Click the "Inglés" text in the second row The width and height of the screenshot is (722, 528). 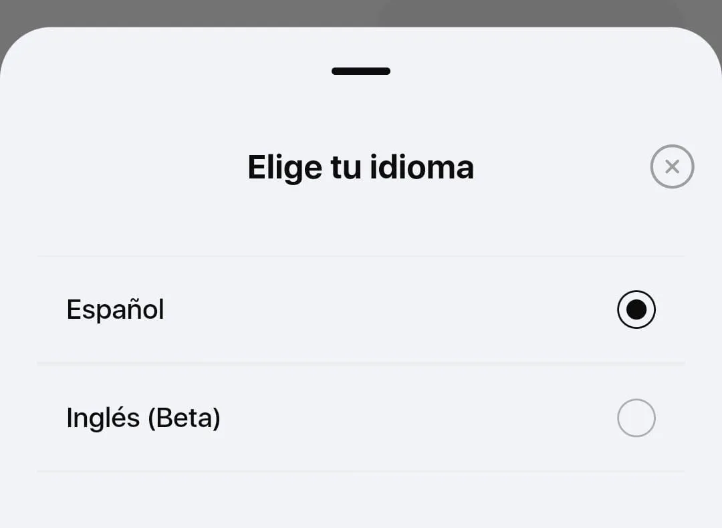103,418
